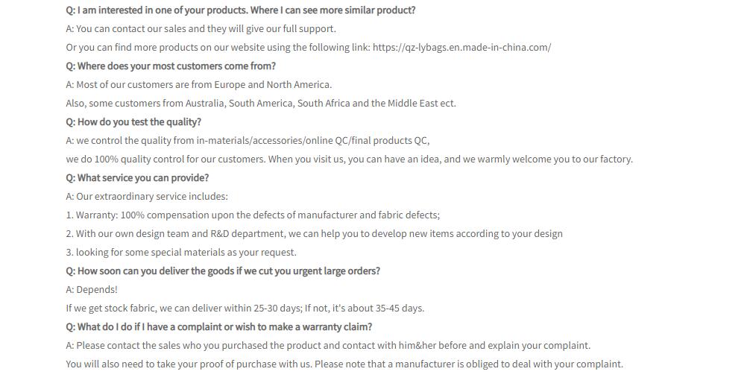Viewport: 750px width, 389px height.
Task: Click the urgent large orders delivery question
Action: (223, 271)
